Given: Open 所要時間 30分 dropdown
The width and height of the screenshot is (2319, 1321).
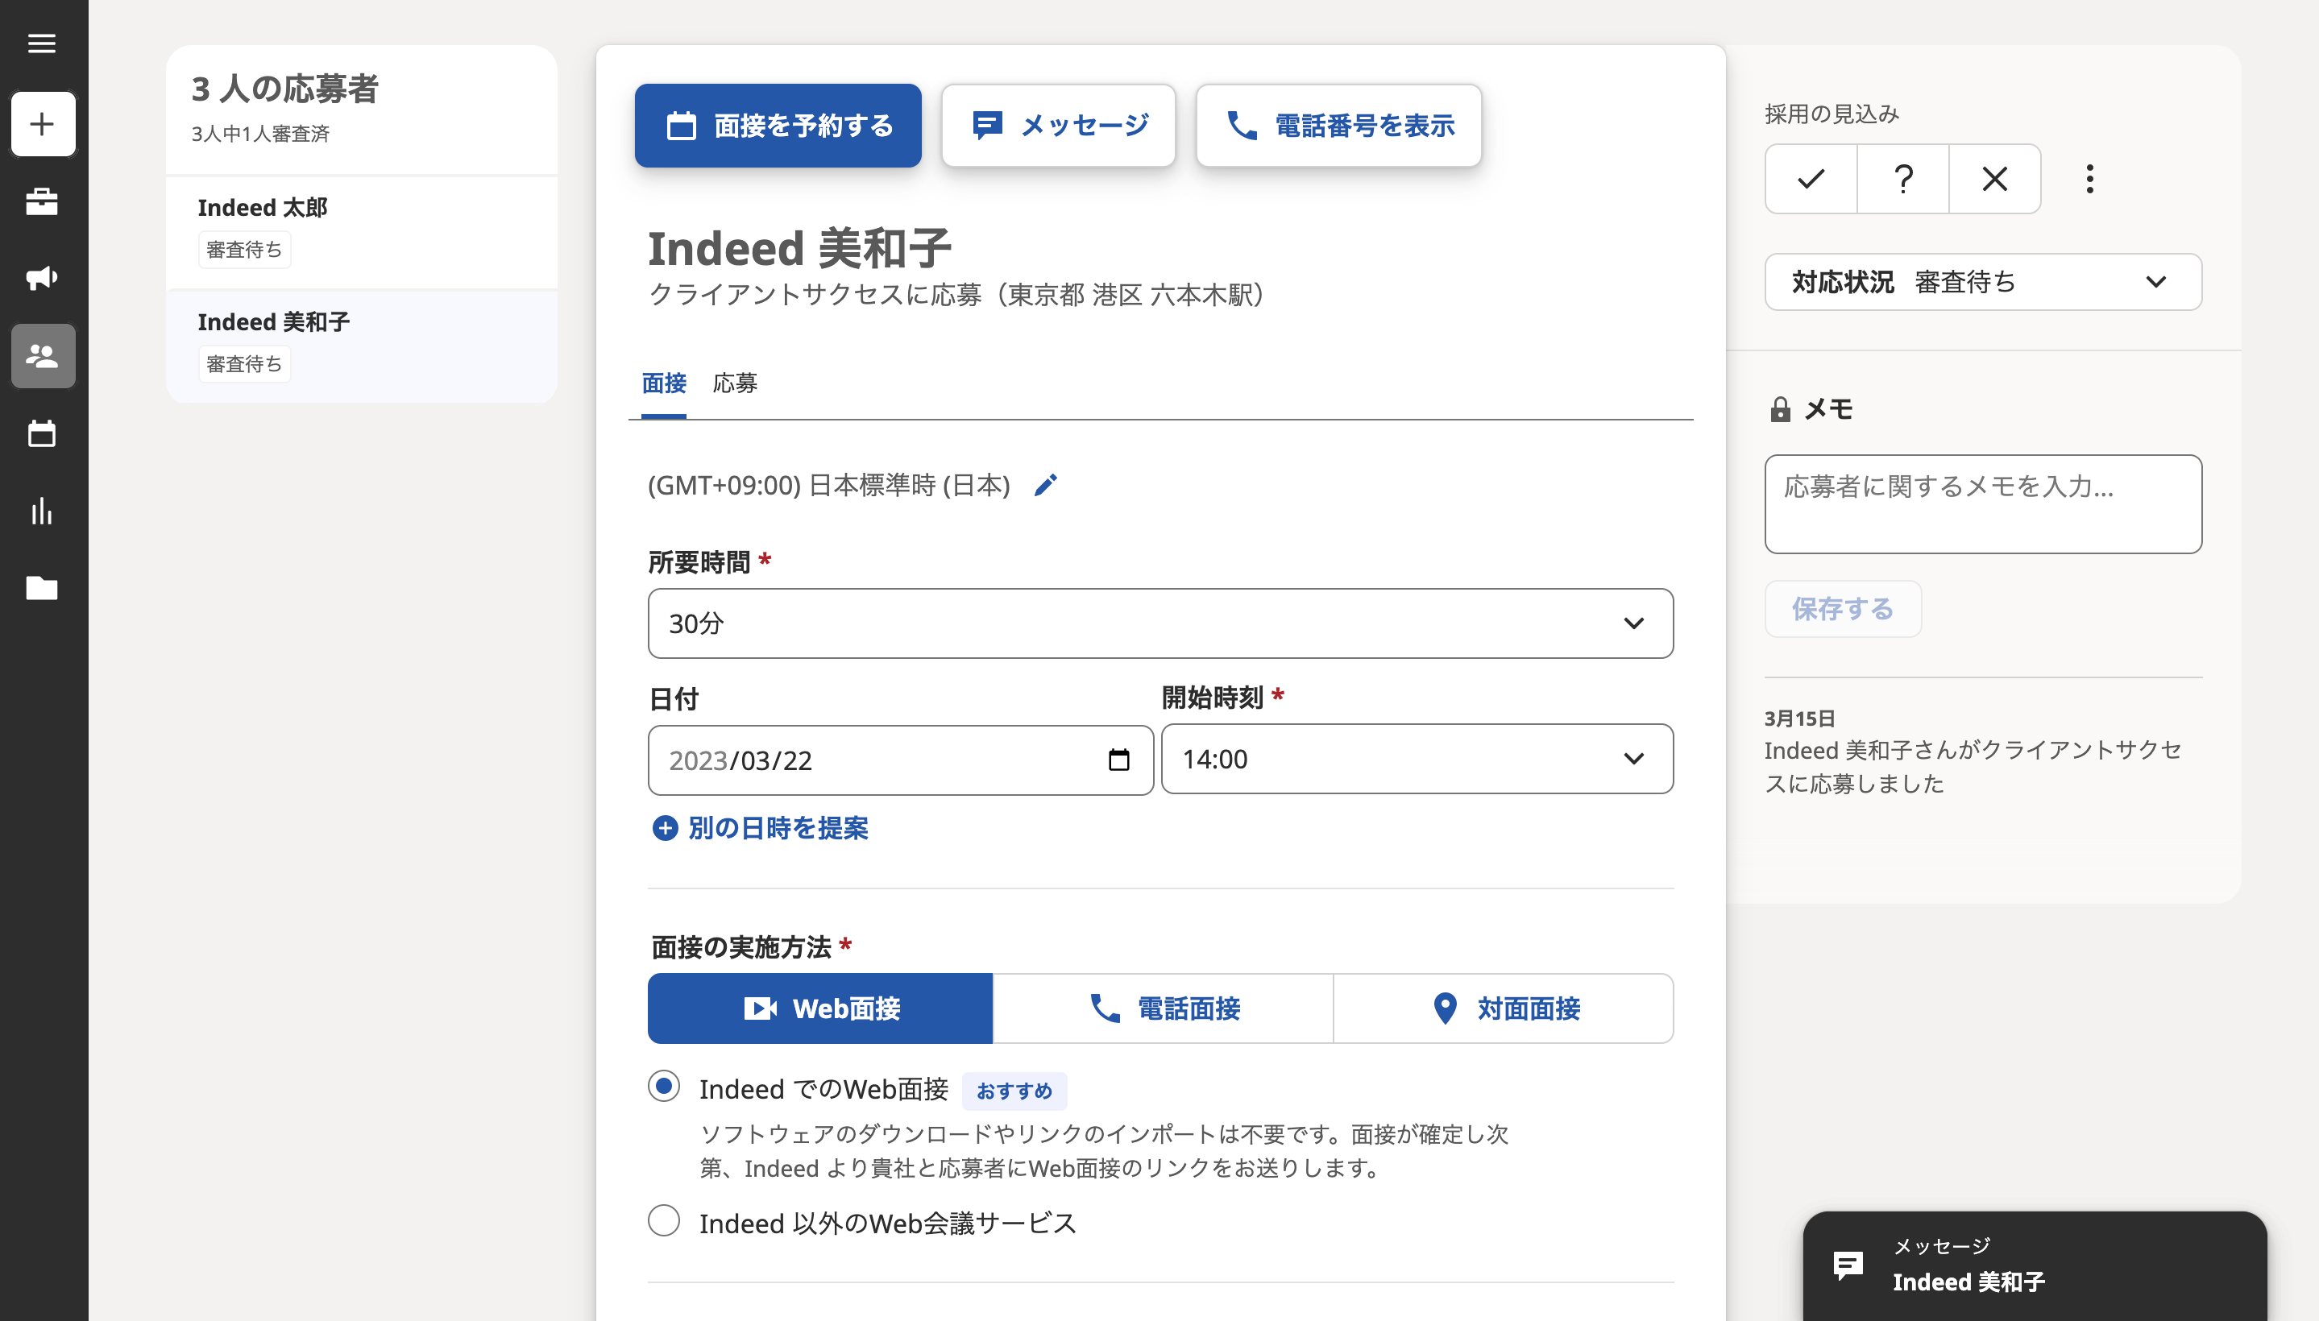Looking at the screenshot, I should 1160,623.
